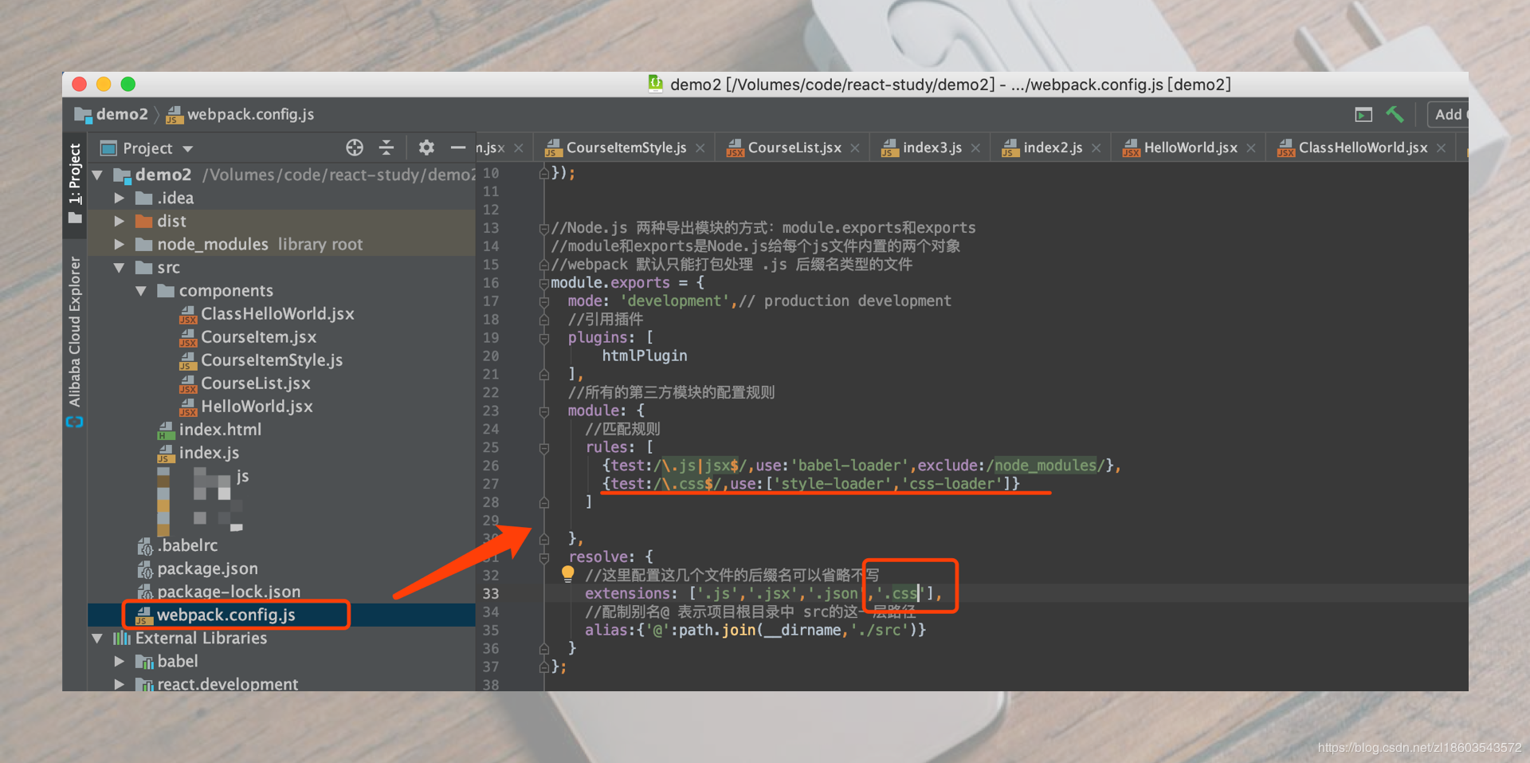Image resolution: width=1530 pixels, height=763 pixels.
Task: Close the CourseList.jsx tab
Action: 855,148
